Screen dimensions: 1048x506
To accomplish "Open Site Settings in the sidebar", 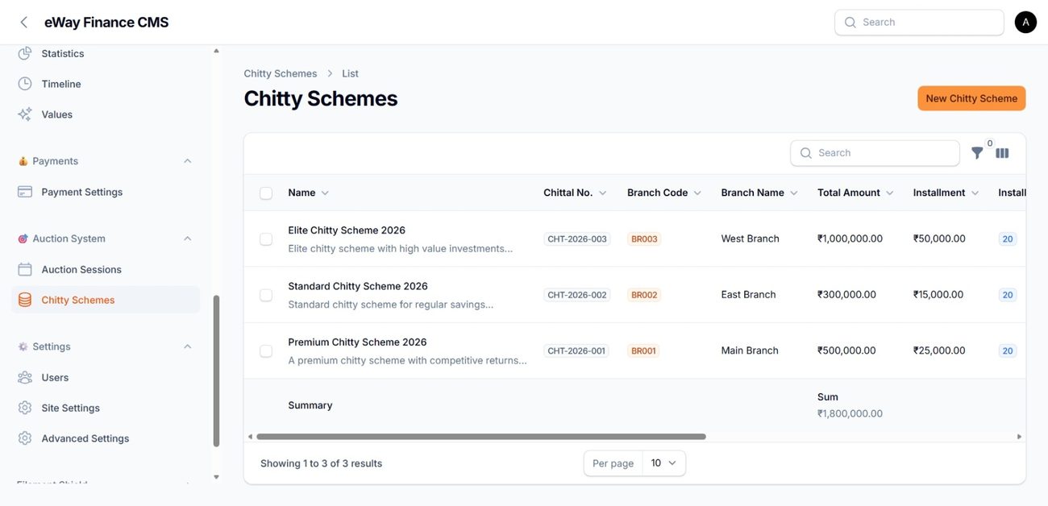I will click(70, 408).
